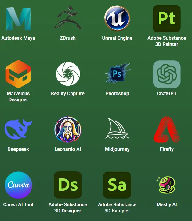Open the ChatGPT logo icon
This screenshot has width=192, height=221.
coord(167,74)
